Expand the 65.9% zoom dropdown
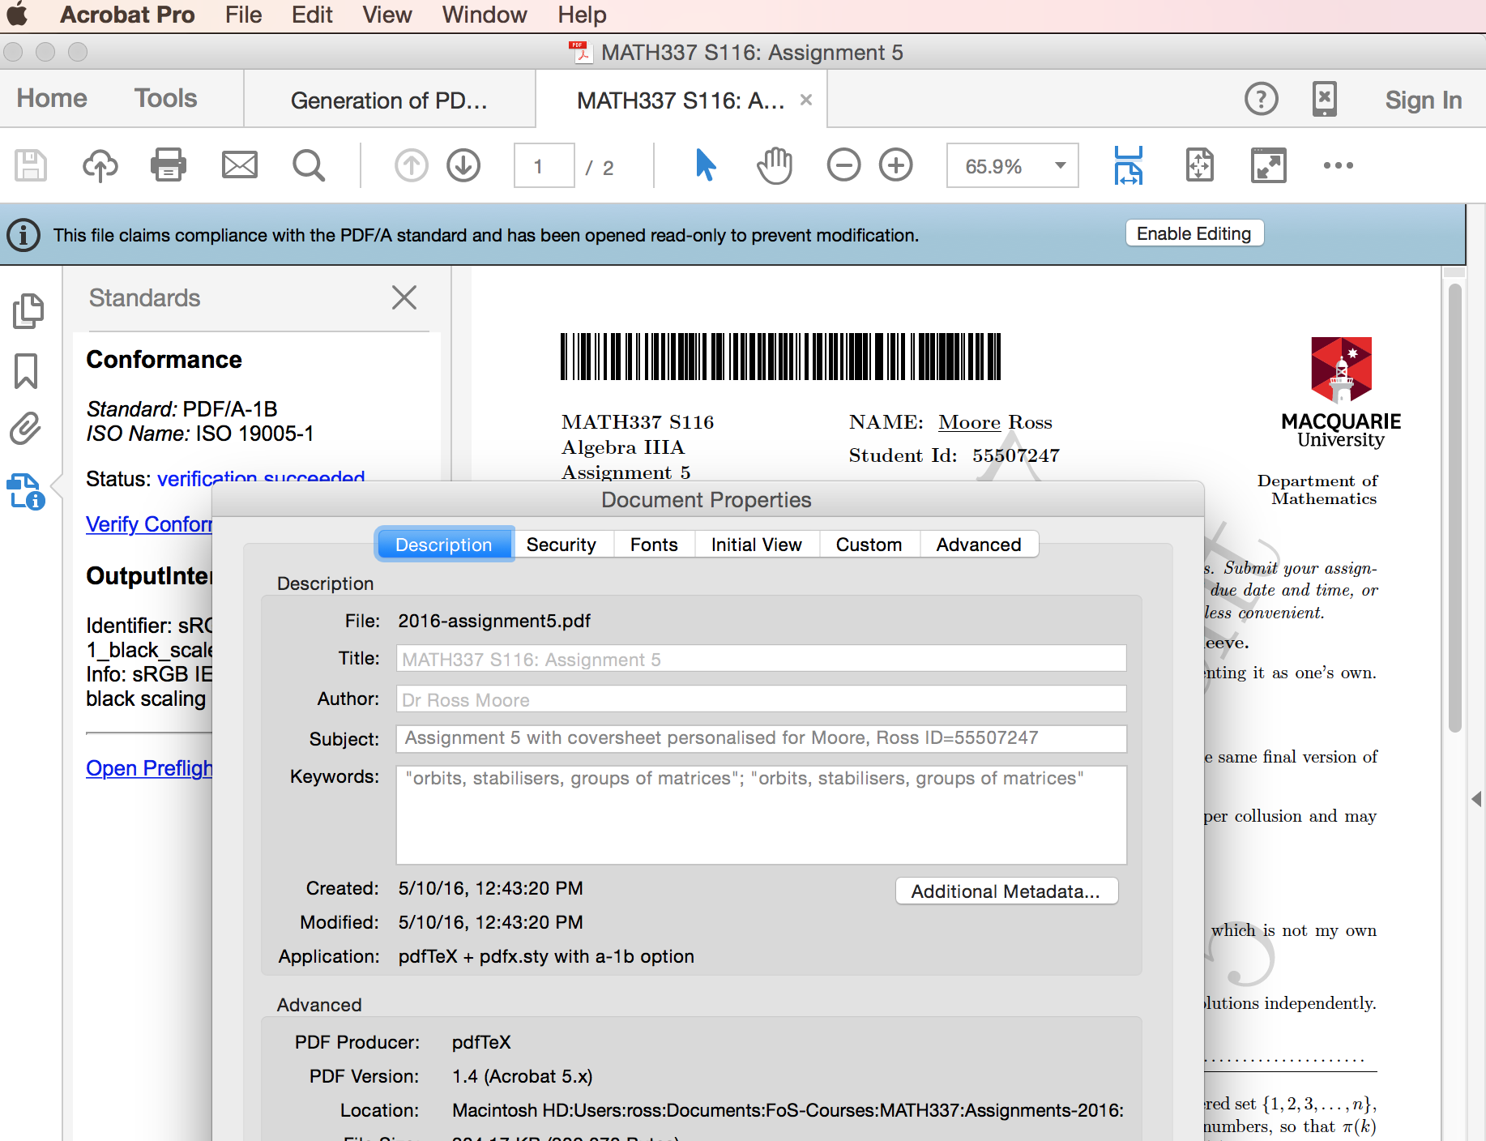This screenshot has width=1486, height=1141. [1060, 166]
